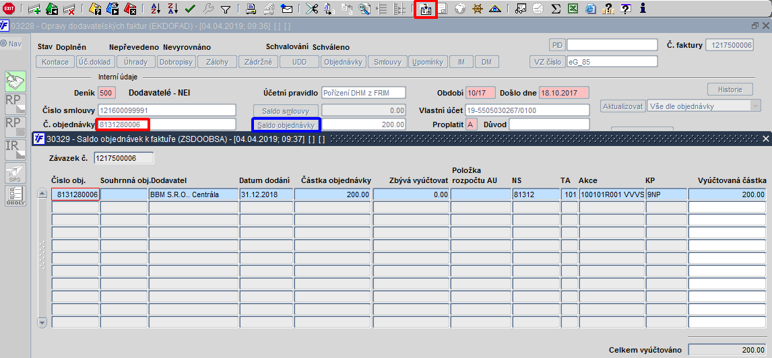
Task: Click the Saldo smlouvy button
Action: click(x=286, y=110)
